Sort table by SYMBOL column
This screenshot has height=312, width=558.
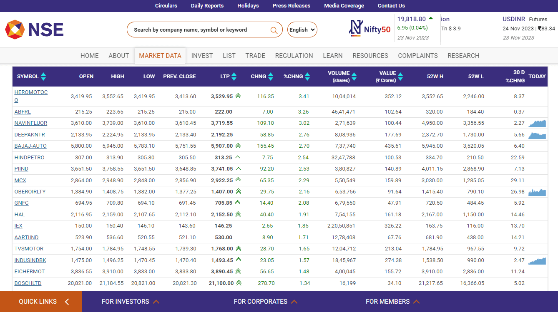(x=43, y=76)
